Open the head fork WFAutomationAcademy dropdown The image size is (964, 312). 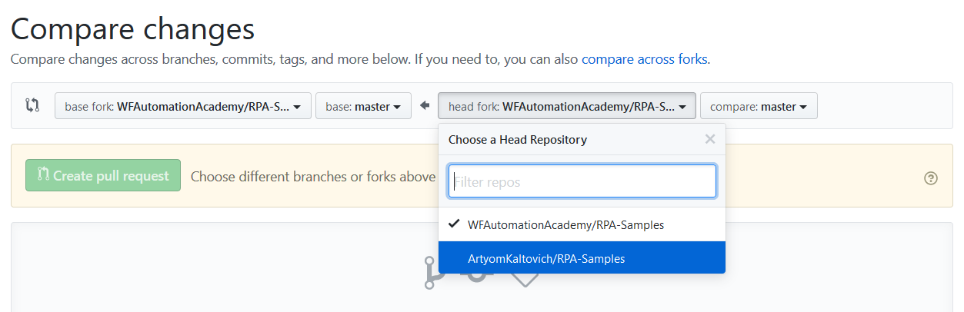(x=567, y=106)
